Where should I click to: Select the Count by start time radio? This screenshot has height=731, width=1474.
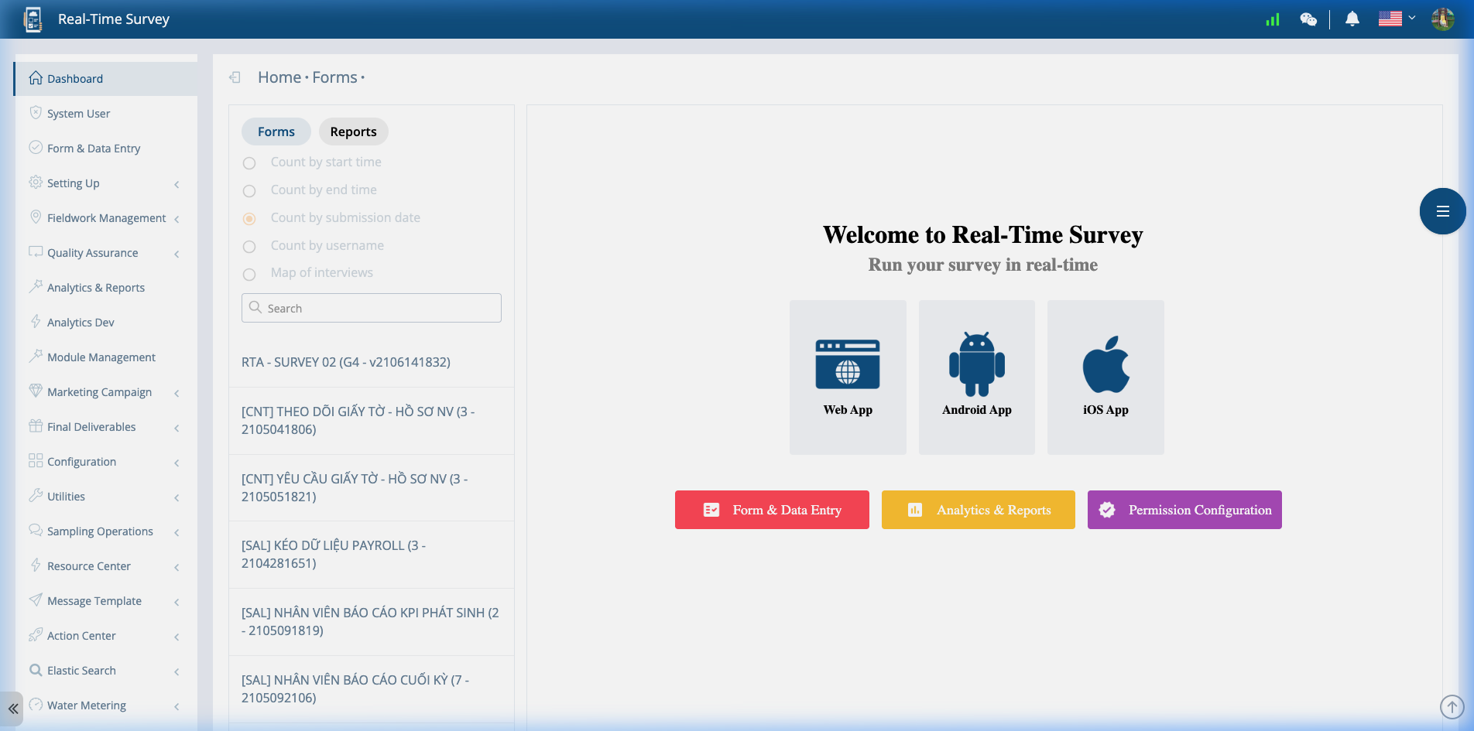[249, 163]
